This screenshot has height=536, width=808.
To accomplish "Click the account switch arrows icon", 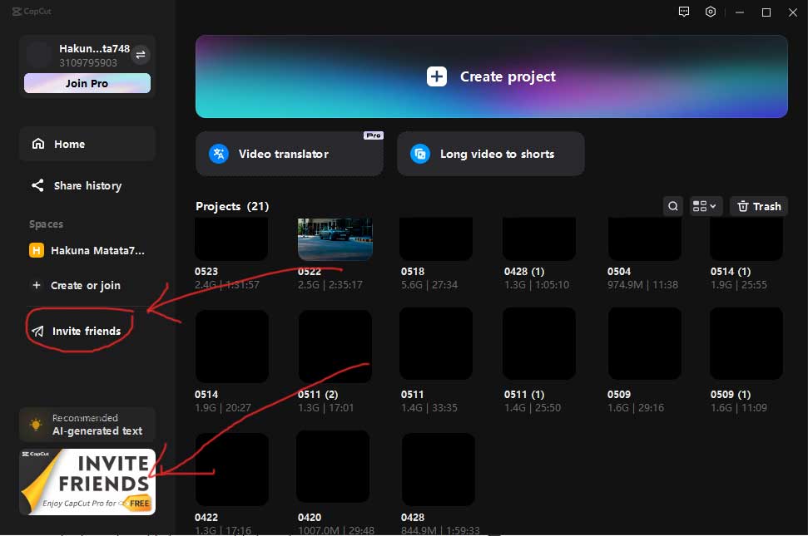I will click(141, 55).
